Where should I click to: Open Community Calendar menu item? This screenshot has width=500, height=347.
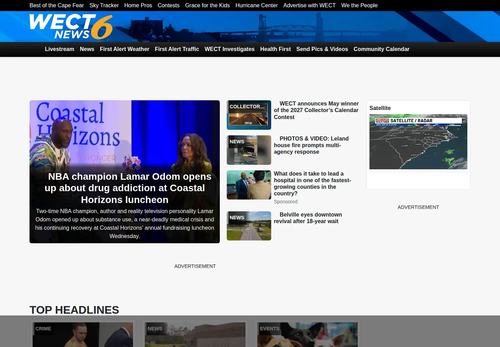(x=382, y=49)
